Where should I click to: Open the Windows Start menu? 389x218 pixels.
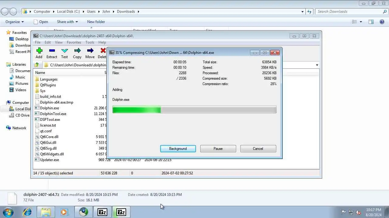(x=8, y=212)
